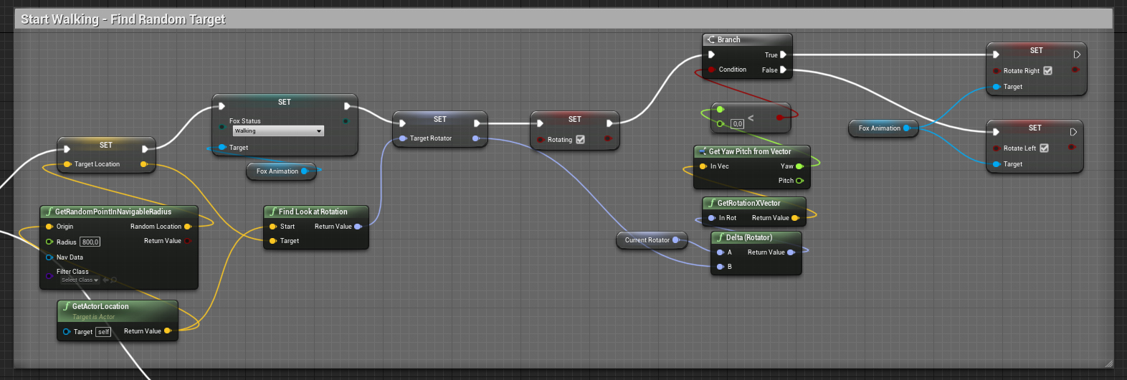Select the GetRandomPointInNavigableRadius node header
Viewport: 1127px width, 380px height.
tap(113, 212)
